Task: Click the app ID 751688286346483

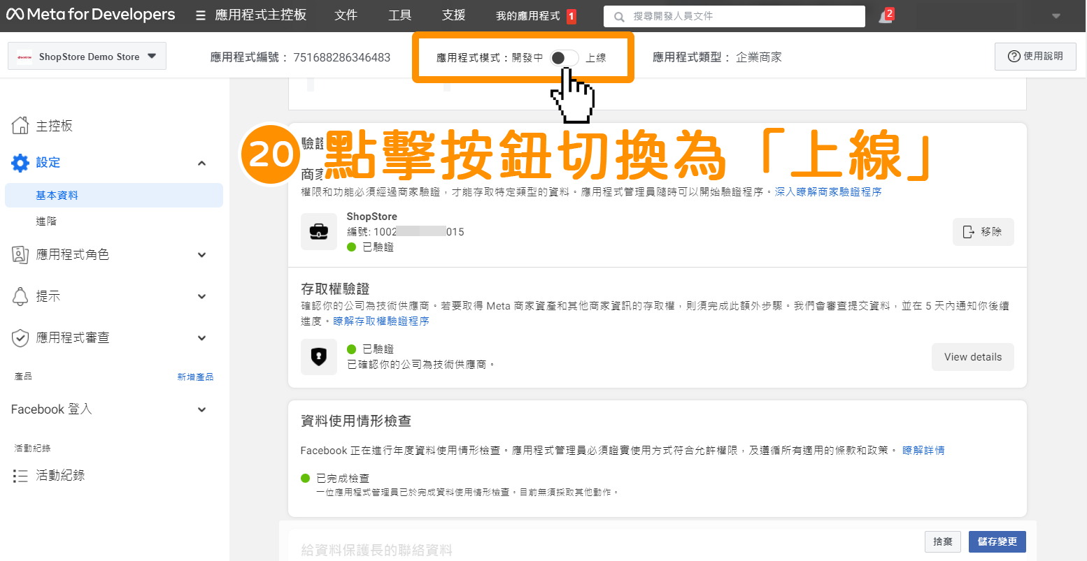Action: tap(342, 57)
